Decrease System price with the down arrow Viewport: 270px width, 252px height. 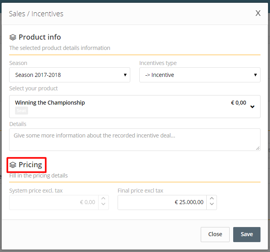click(x=103, y=205)
